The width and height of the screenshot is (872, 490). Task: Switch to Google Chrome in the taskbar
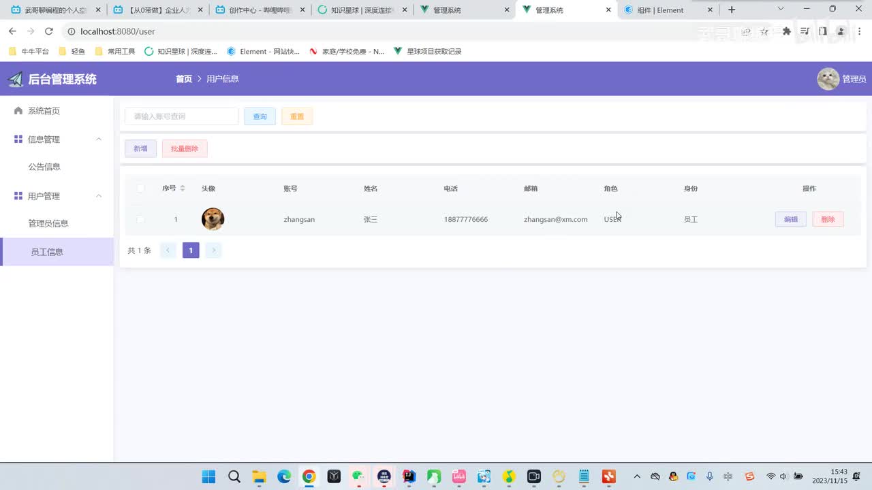click(309, 476)
